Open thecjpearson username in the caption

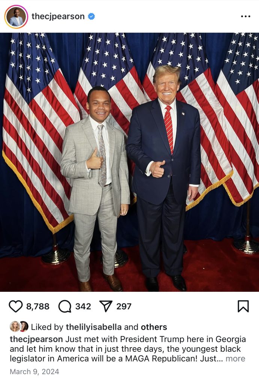click(36, 339)
